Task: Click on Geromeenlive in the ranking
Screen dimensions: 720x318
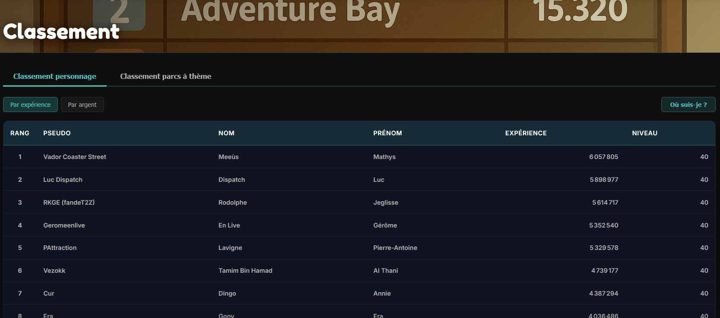Action: [x=64, y=225]
